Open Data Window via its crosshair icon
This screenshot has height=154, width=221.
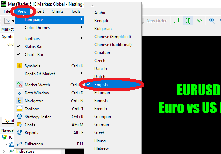[x=19, y=93]
